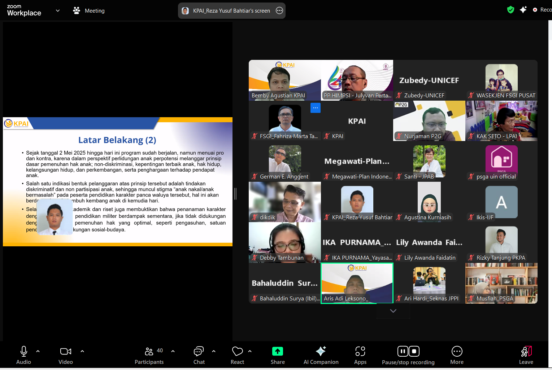Pause the recording

pos(403,351)
